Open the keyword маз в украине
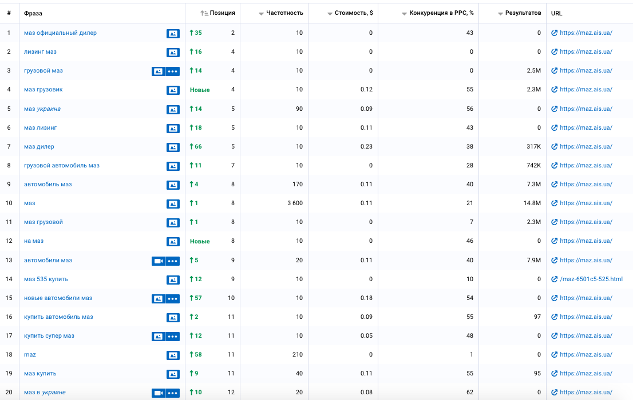Viewport: 633px width, 400px height. click(45, 393)
